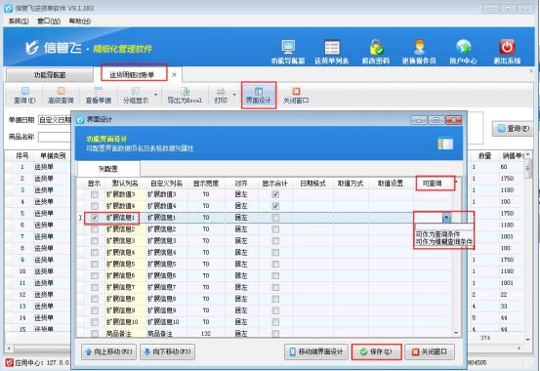Open the 功能导航窗 header icon

pos(288,47)
